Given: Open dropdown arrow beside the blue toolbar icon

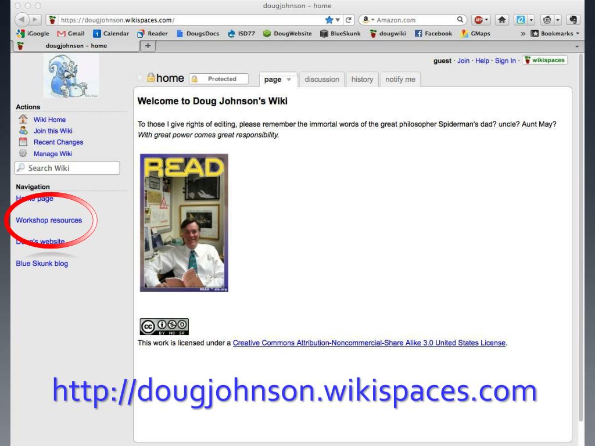Looking at the screenshot, I should pos(531,20).
